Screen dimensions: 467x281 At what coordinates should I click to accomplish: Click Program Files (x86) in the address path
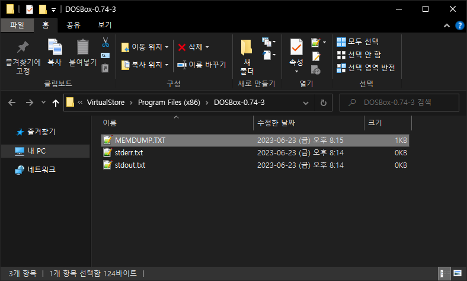pyautogui.click(x=169, y=103)
